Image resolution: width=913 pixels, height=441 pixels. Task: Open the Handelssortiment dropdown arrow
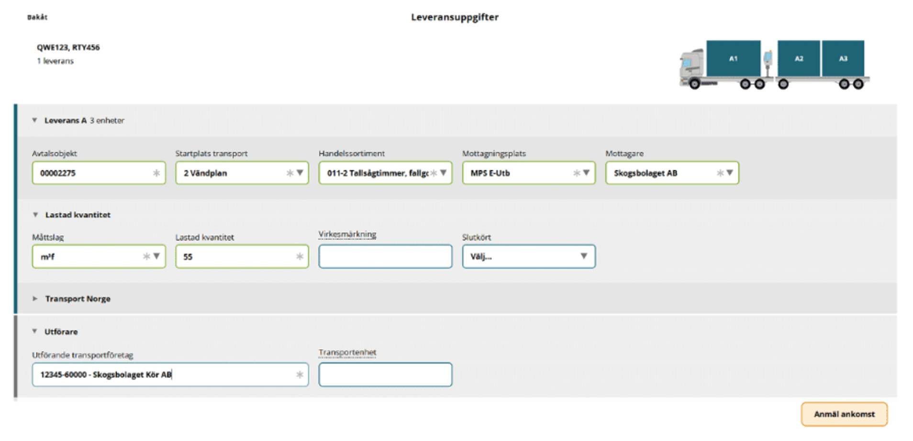[444, 173]
